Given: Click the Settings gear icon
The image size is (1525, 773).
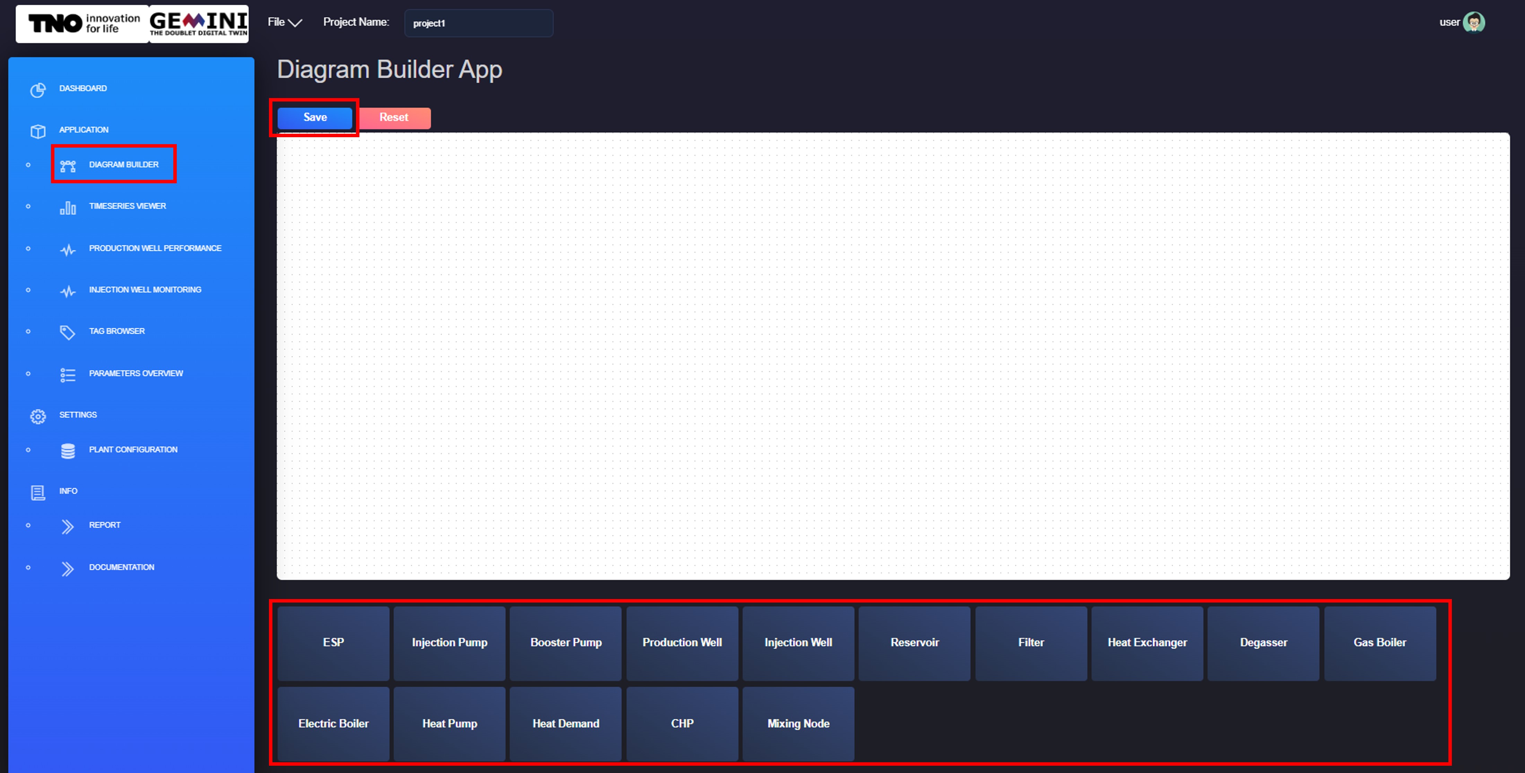Looking at the screenshot, I should pyautogui.click(x=38, y=416).
